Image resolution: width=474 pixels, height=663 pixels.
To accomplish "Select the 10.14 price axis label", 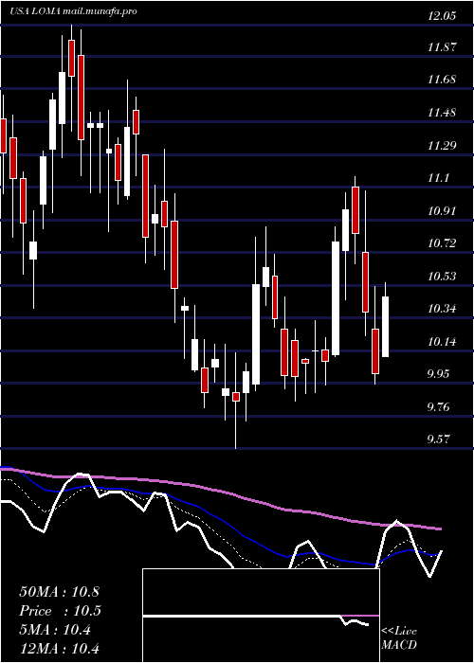I will [x=443, y=341].
